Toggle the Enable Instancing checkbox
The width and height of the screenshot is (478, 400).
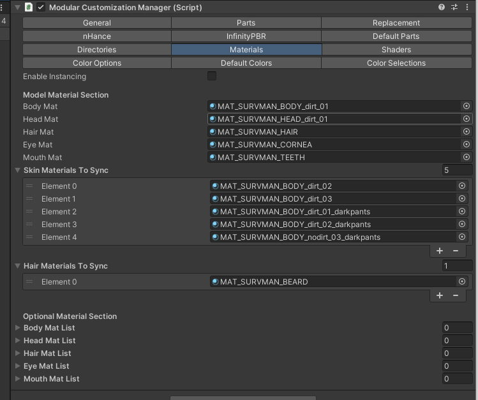click(x=212, y=77)
